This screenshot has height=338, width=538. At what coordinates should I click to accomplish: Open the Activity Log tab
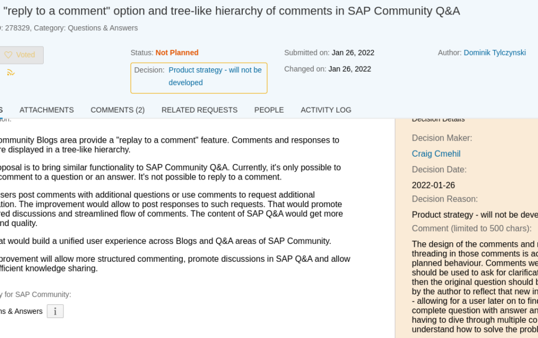point(326,110)
